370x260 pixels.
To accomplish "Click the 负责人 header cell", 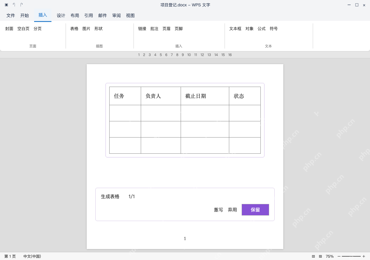I will point(161,96).
